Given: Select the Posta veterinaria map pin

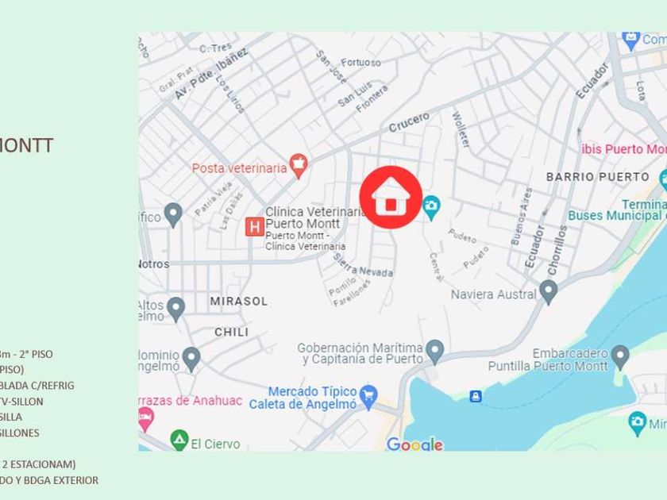Looking at the screenshot, I should click(x=299, y=166).
